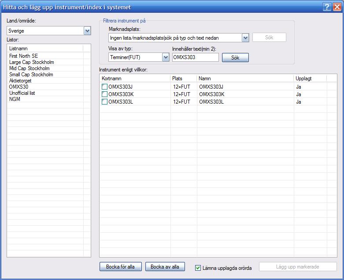Select 'First North SE' list

pos(23,56)
